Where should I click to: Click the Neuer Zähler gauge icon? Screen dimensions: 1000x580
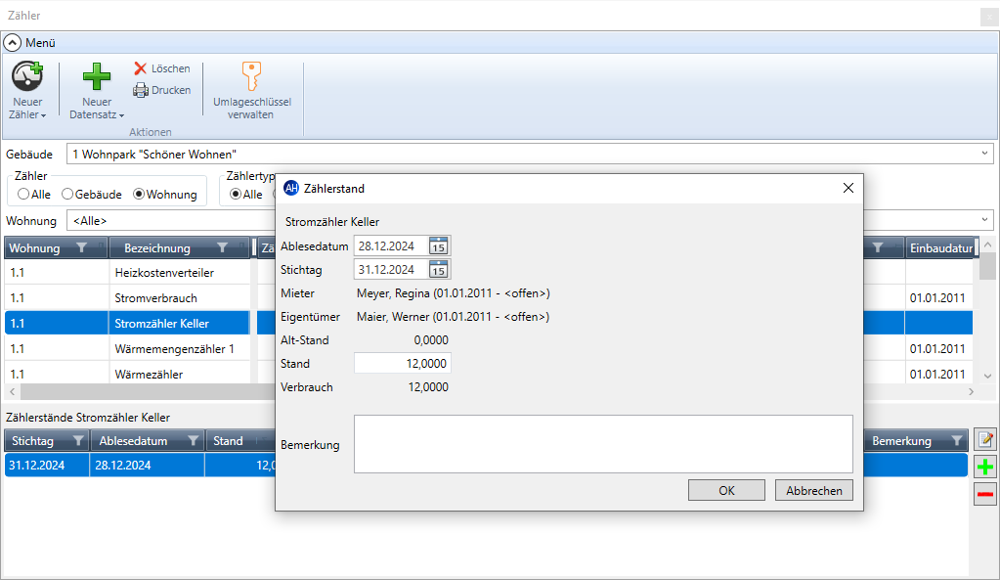(27, 77)
